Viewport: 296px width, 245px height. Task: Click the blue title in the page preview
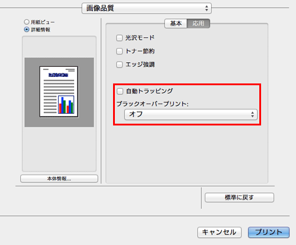(59, 75)
